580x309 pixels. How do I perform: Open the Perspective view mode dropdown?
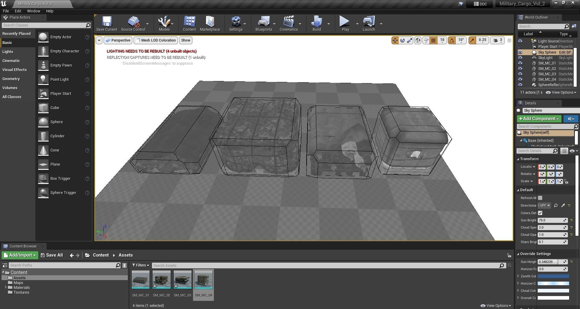tap(118, 40)
